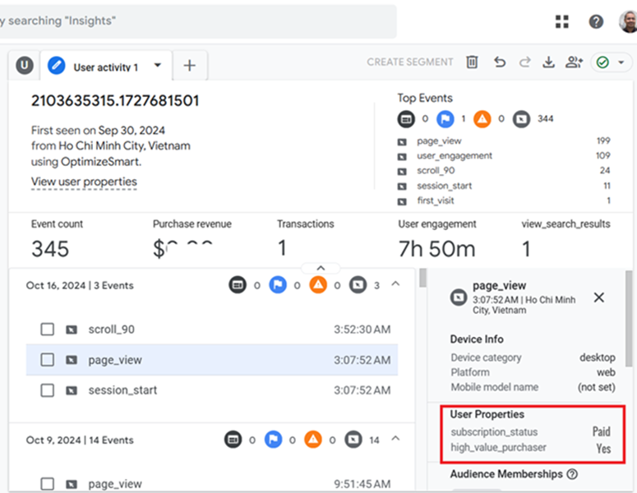The width and height of the screenshot is (637, 493).
Task: Click Oct 9 blue flag filter icon
Action: click(273, 440)
